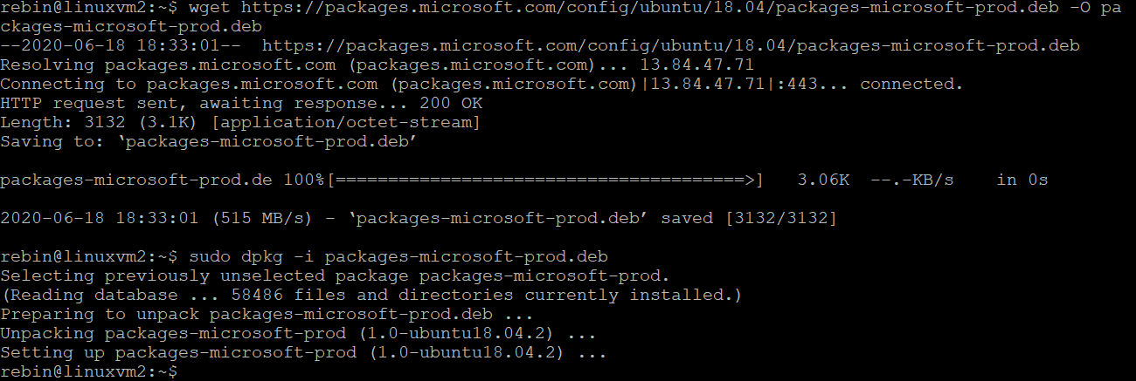The height and width of the screenshot is (381, 1136).
Task: Click the '3.06K' download size text
Action: point(824,180)
